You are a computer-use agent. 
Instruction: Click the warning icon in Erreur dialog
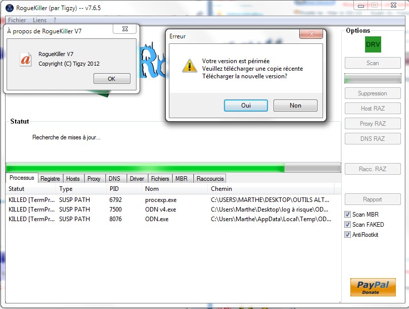coord(190,66)
